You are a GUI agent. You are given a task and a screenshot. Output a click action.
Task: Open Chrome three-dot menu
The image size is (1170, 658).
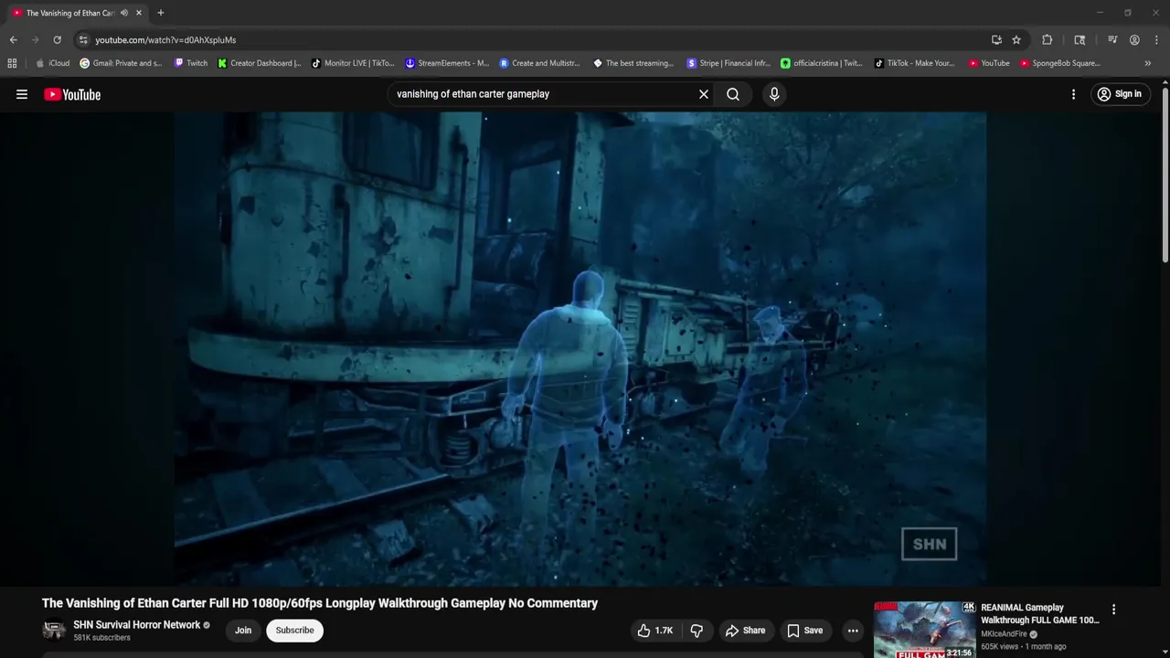point(1156,40)
